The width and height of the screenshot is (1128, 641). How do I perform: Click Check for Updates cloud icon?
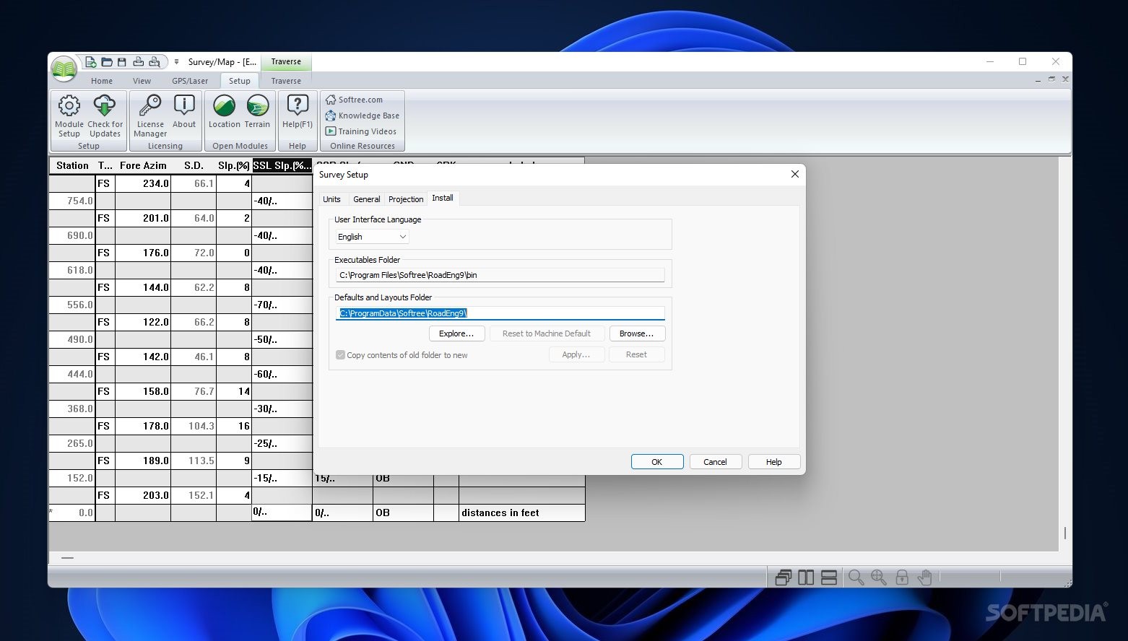tap(105, 115)
